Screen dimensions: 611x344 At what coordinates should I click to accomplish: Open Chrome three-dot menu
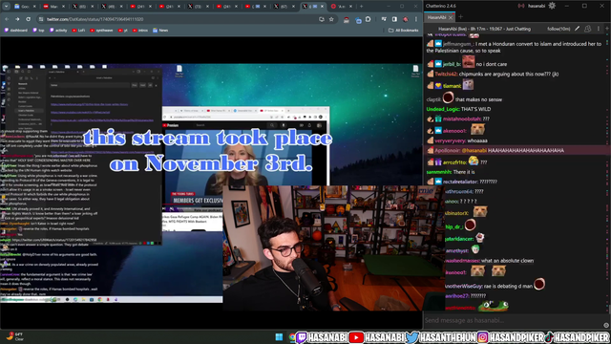pyautogui.click(x=416, y=19)
